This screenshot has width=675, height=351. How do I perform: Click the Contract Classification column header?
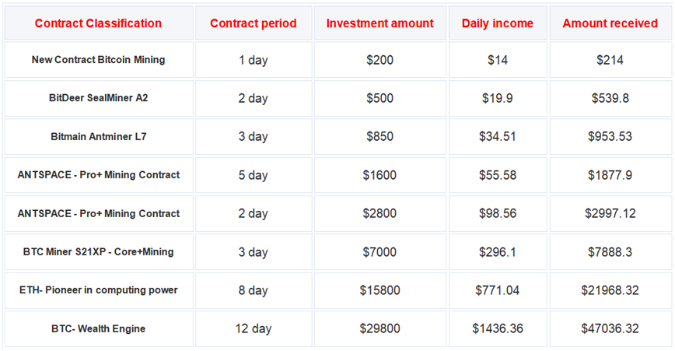98,23
